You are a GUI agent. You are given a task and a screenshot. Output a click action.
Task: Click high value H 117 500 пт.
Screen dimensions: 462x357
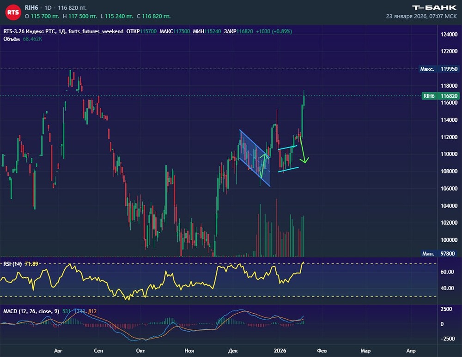point(80,17)
